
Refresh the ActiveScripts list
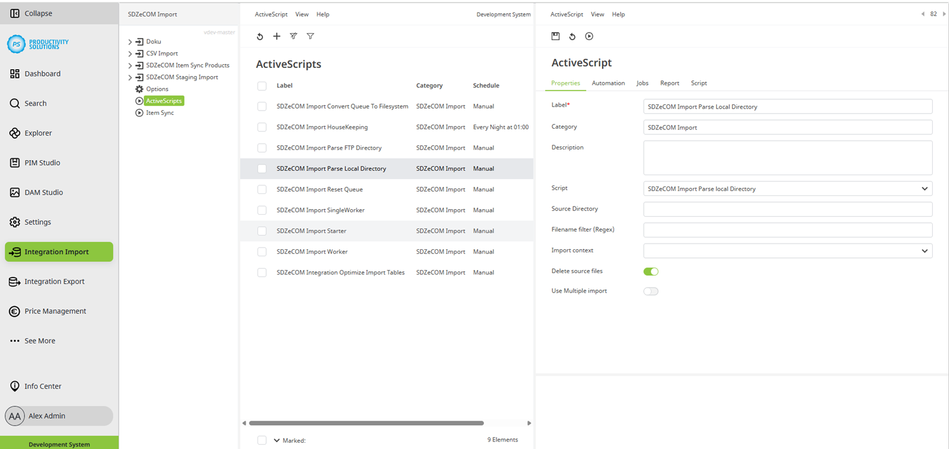(x=260, y=36)
